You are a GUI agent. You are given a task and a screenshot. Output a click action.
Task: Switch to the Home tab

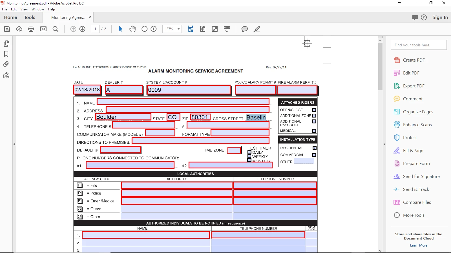tap(10, 17)
